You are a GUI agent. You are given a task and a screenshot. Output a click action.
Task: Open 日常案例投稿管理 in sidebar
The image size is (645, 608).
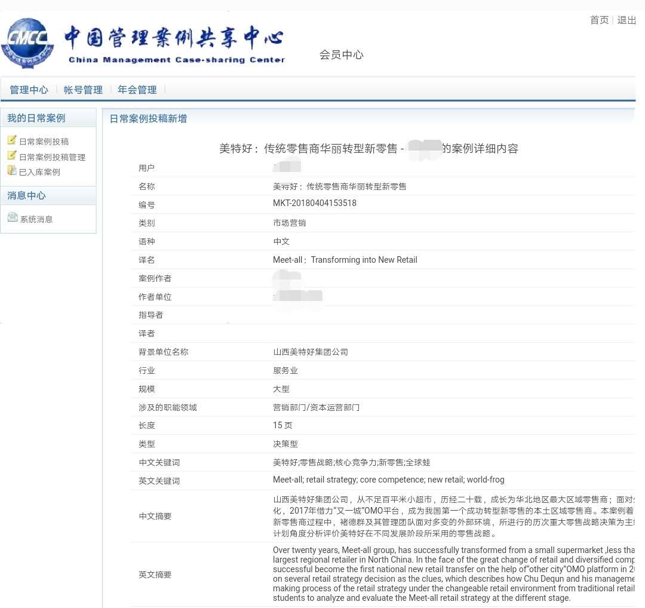[52, 157]
